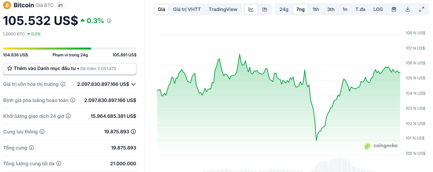Screen dimensions: 433x172
Task: Select the Giá trị VHTT tab
Action: 187,9
